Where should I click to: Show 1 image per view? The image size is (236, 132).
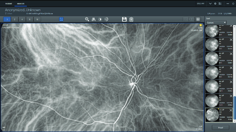click(x=7, y=19)
